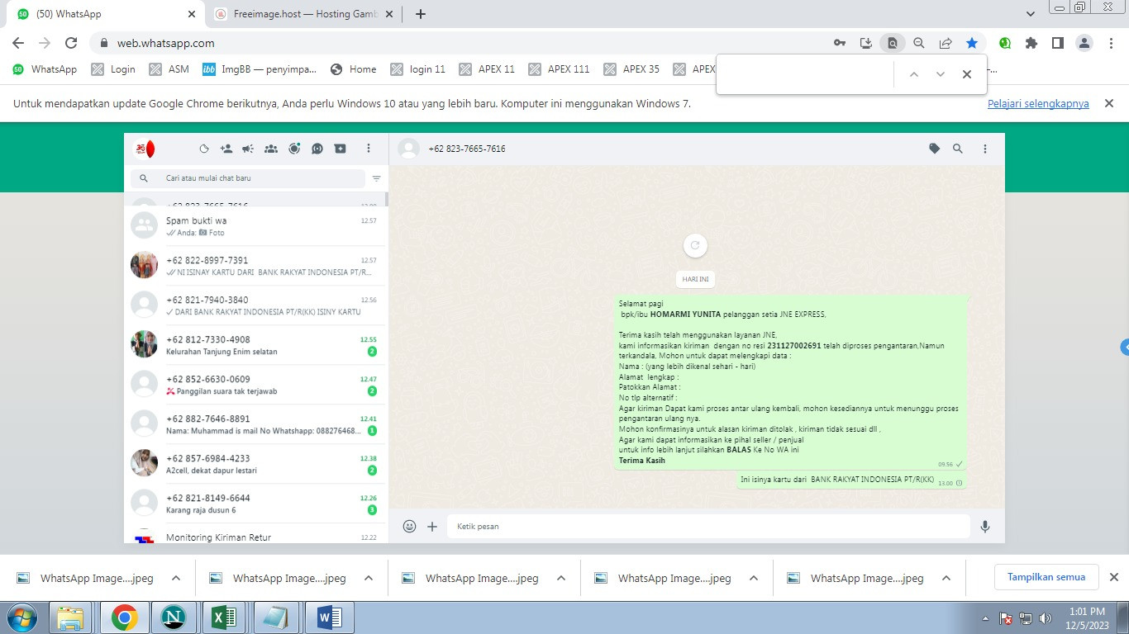Start a new chat with plus icon
Viewport: 1129px width, 634px height.
(341, 149)
